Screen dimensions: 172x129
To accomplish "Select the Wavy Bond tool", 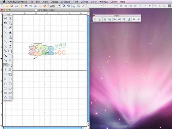I will click(5, 65).
